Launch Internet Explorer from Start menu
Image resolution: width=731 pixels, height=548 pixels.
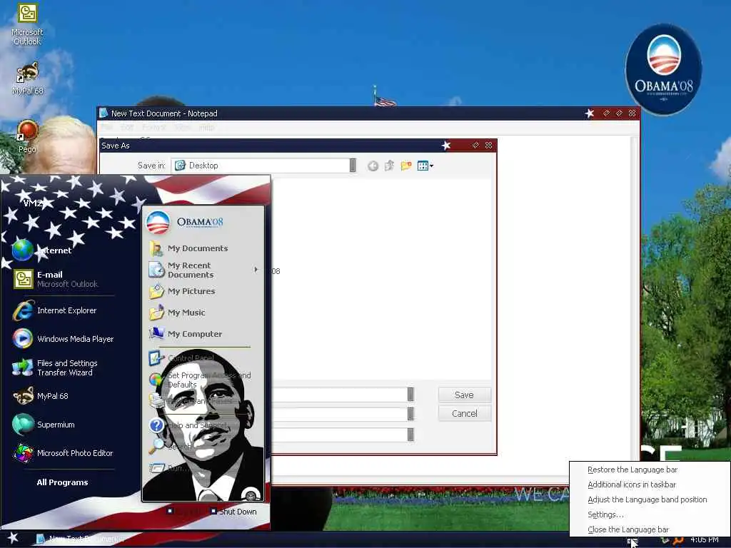(55, 310)
